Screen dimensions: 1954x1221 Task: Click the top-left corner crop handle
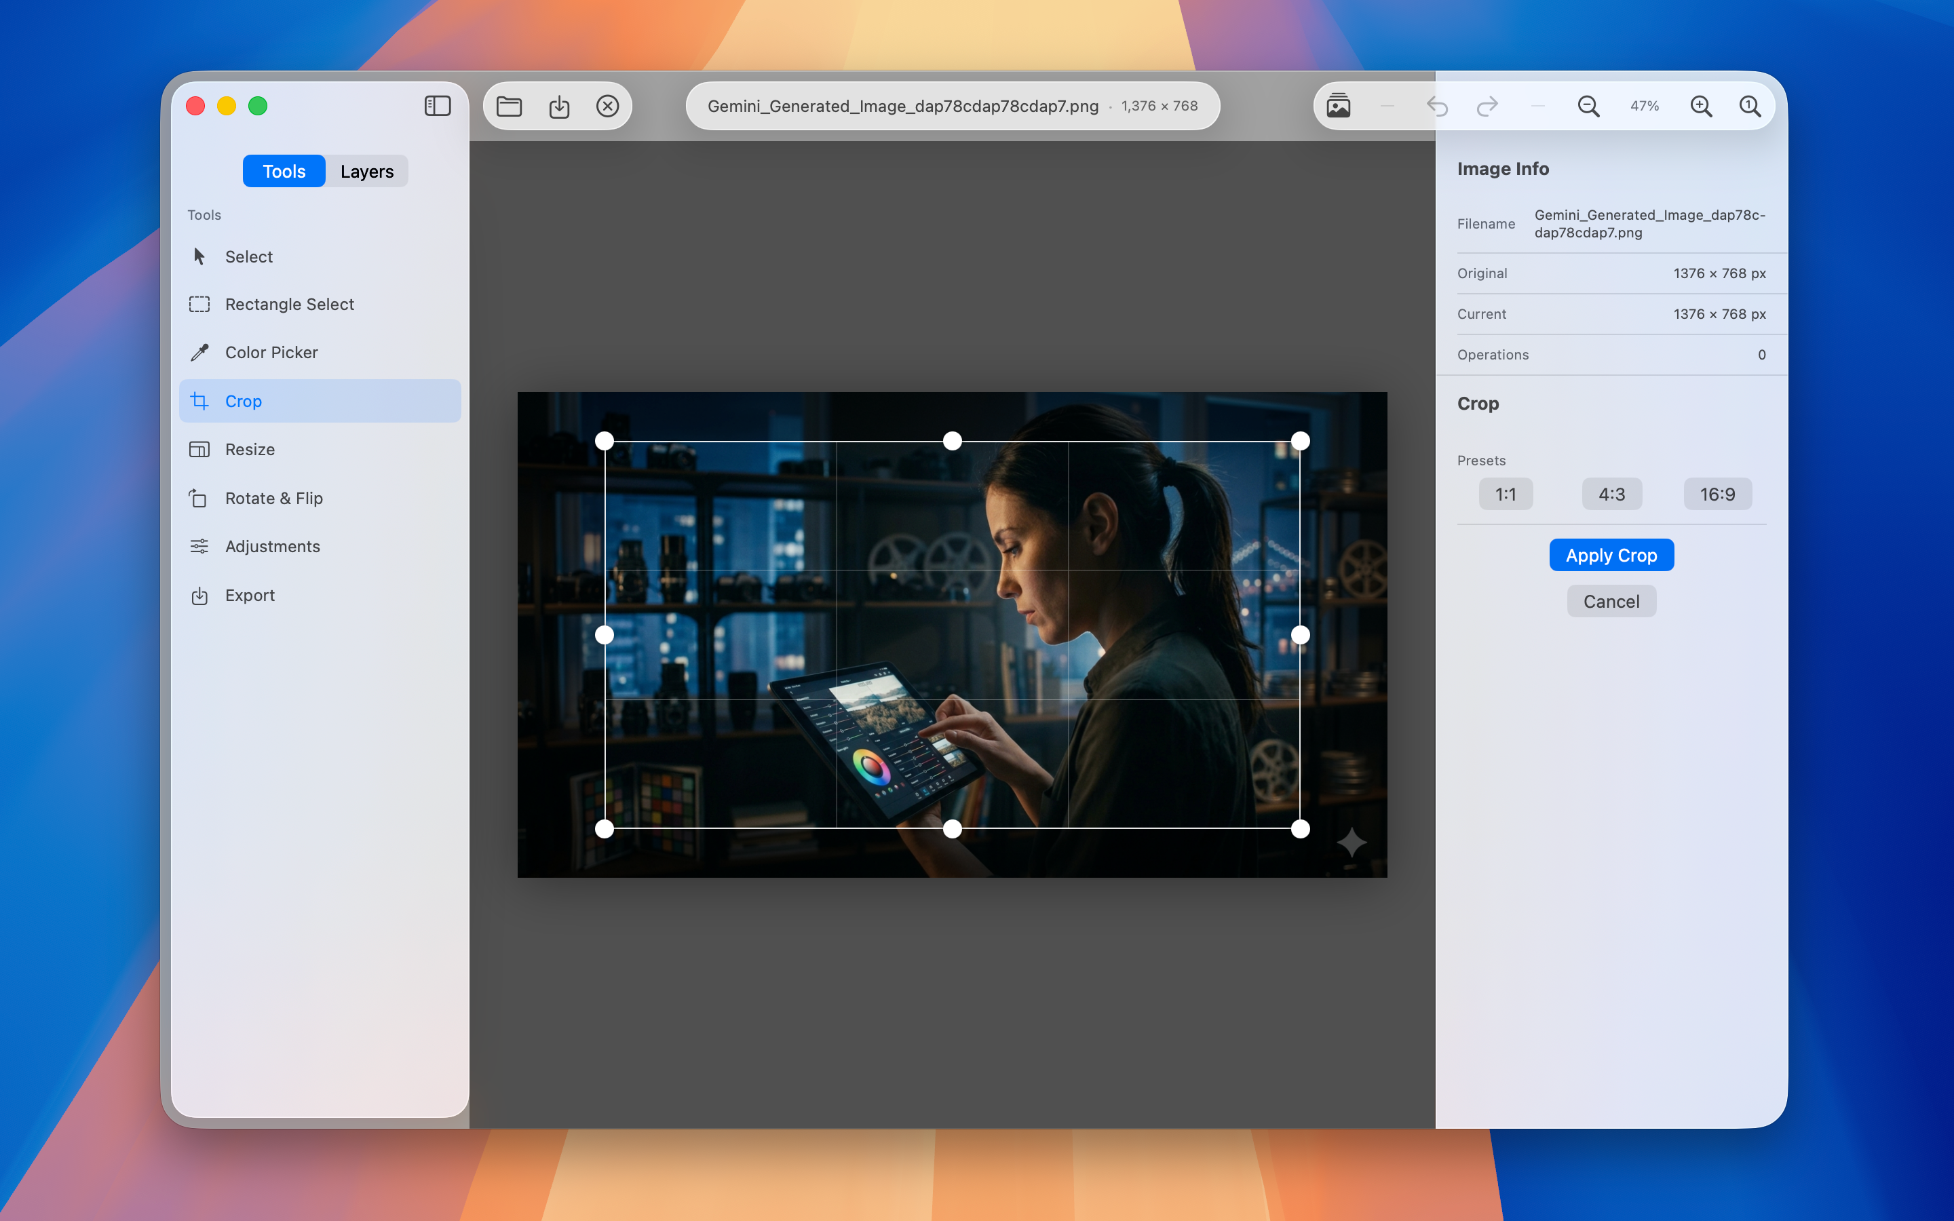click(605, 441)
